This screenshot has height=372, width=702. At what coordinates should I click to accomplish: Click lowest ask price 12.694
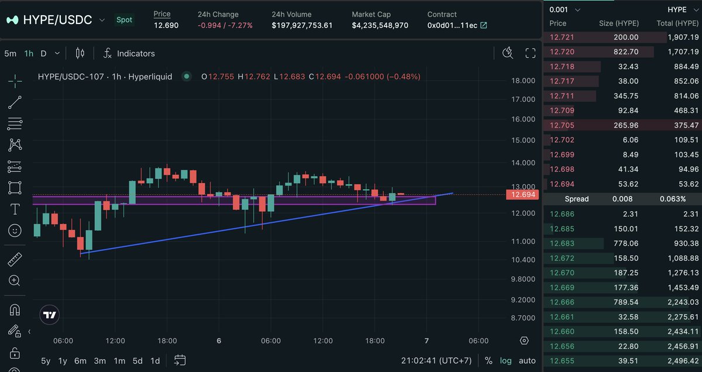tap(562, 184)
